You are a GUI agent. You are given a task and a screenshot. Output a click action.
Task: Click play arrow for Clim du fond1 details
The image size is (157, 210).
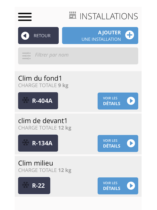pos(131,101)
